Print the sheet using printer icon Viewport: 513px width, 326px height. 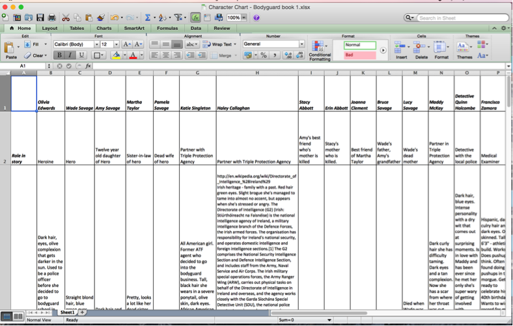pos(51,18)
